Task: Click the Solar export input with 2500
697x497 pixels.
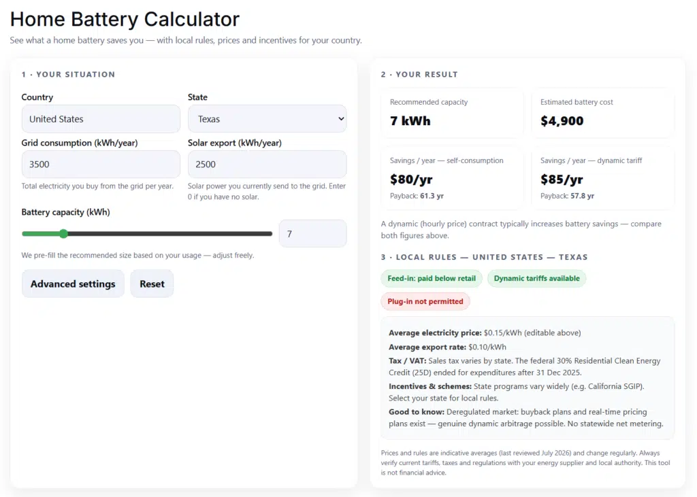Action: click(267, 165)
